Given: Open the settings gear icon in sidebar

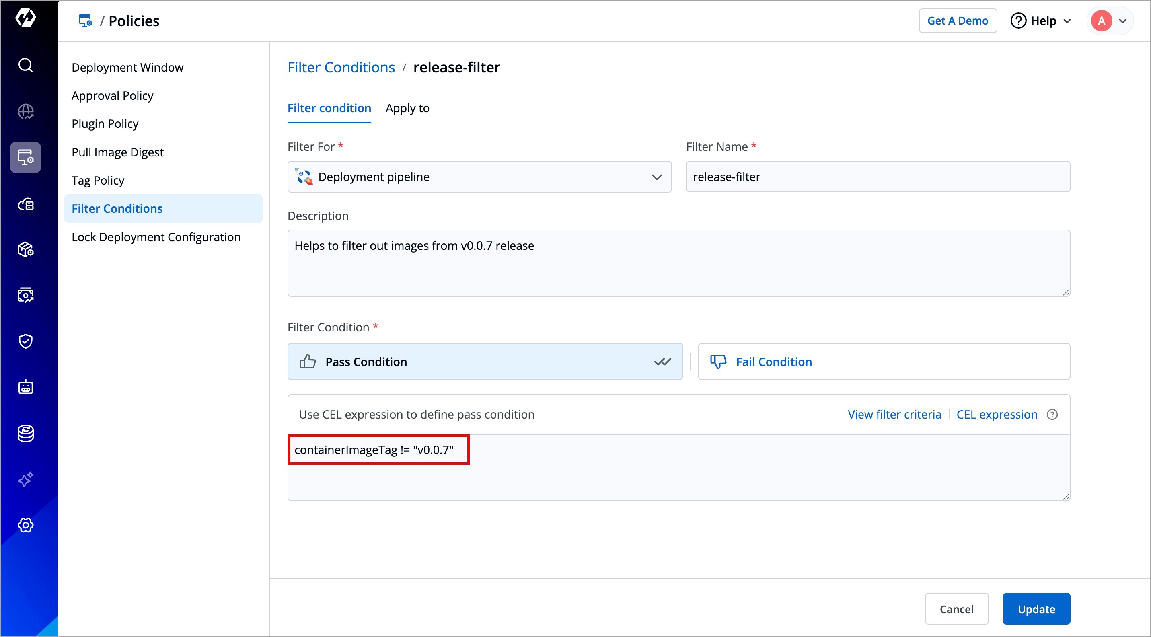Looking at the screenshot, I should [x=25, y=525].
